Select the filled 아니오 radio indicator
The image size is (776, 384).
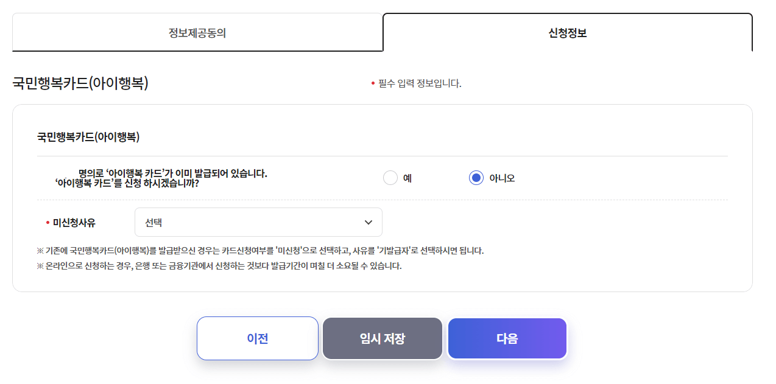pyautogui.click(x=476, y=177)
